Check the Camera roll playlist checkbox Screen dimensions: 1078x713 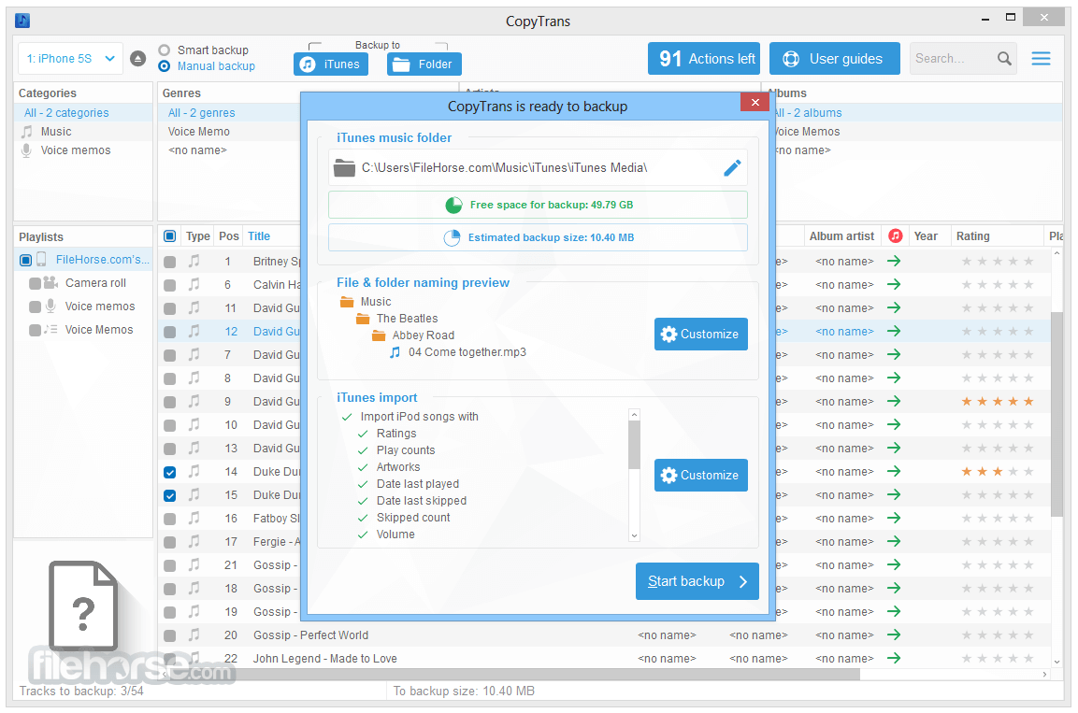(x=36, y=283)
